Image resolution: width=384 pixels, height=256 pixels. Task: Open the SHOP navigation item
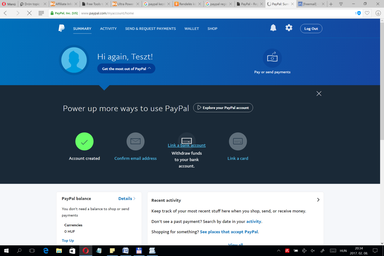[x=212, y=29]
